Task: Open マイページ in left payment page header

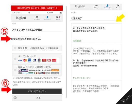Action: (47, 18)
